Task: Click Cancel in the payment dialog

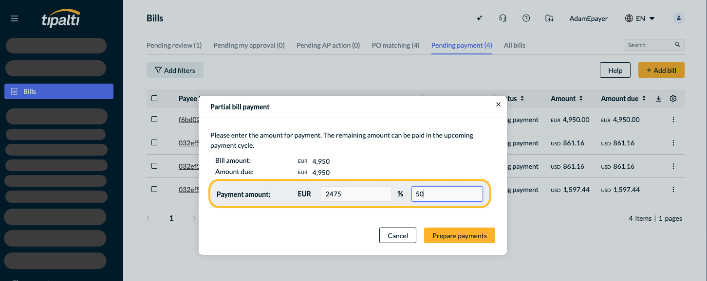Action: [398, 235]
